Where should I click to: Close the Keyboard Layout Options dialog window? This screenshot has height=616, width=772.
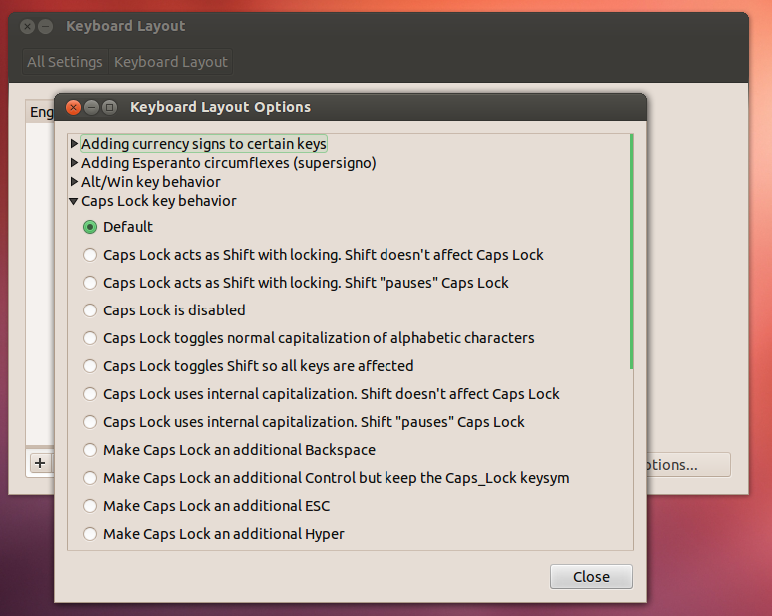point(74,107)
